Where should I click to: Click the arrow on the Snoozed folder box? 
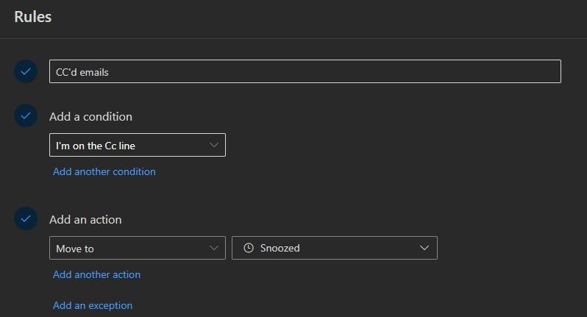[424, 248]
